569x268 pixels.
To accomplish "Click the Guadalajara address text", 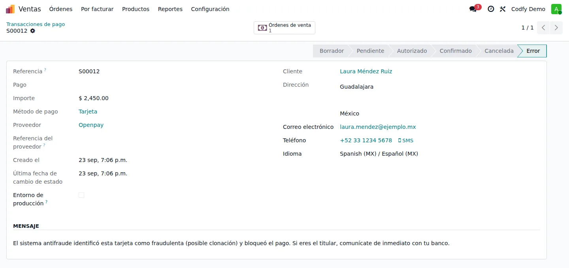I will click(356, 87).
